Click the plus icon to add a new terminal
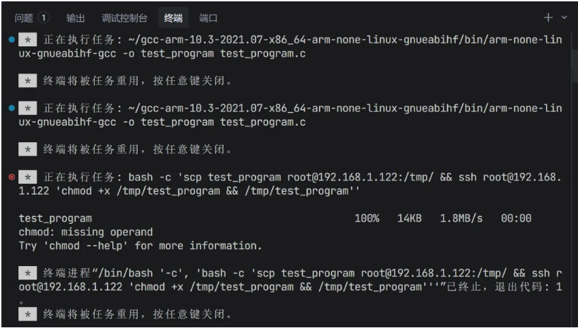Viewport: 578px width, 328px height. 548,17
